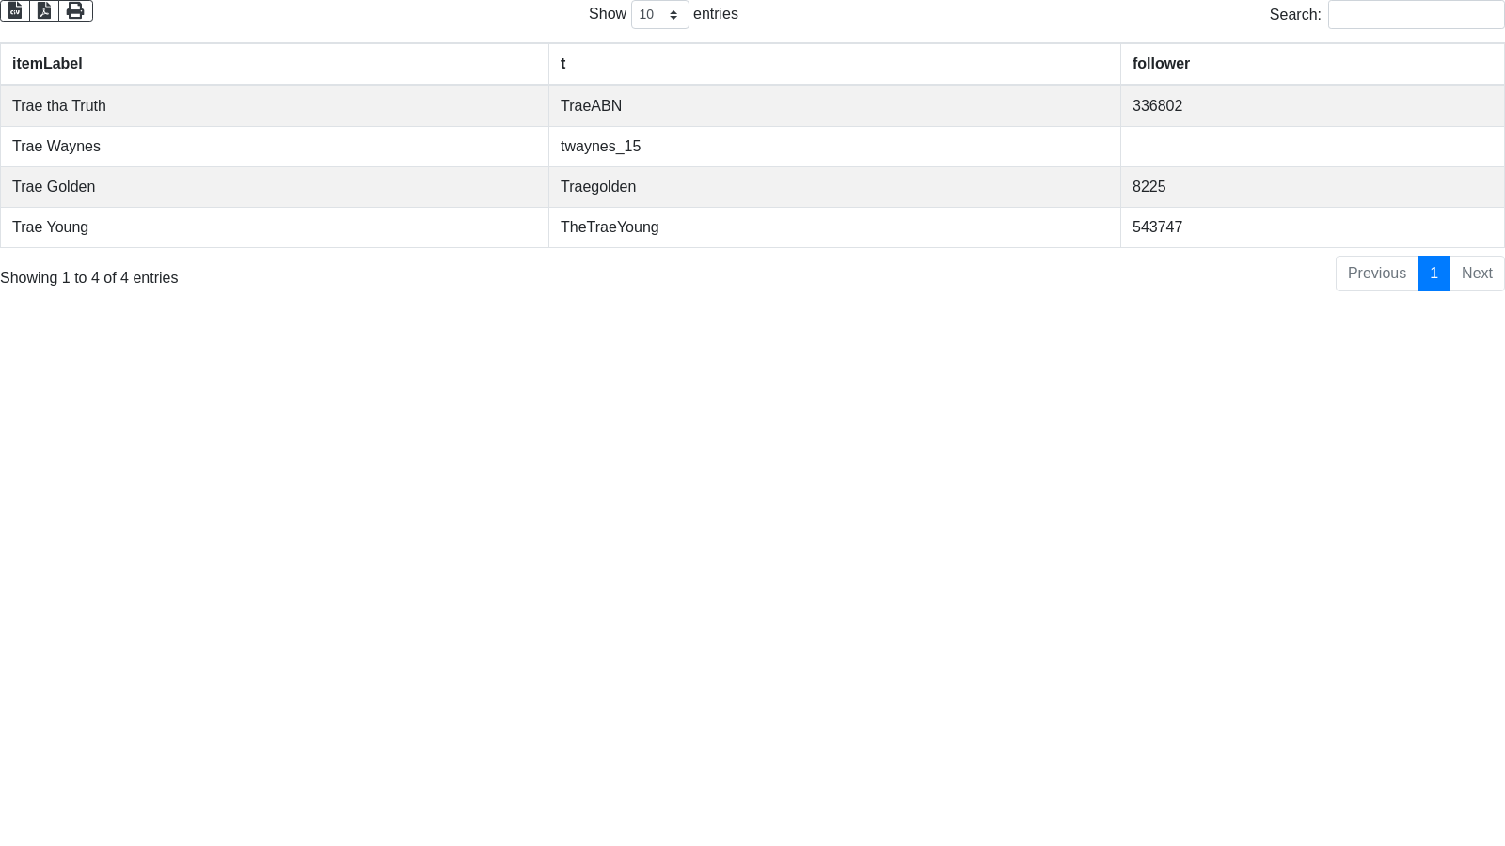
Task: Click the Trae tha Truth cell
Action: point(59,106)
